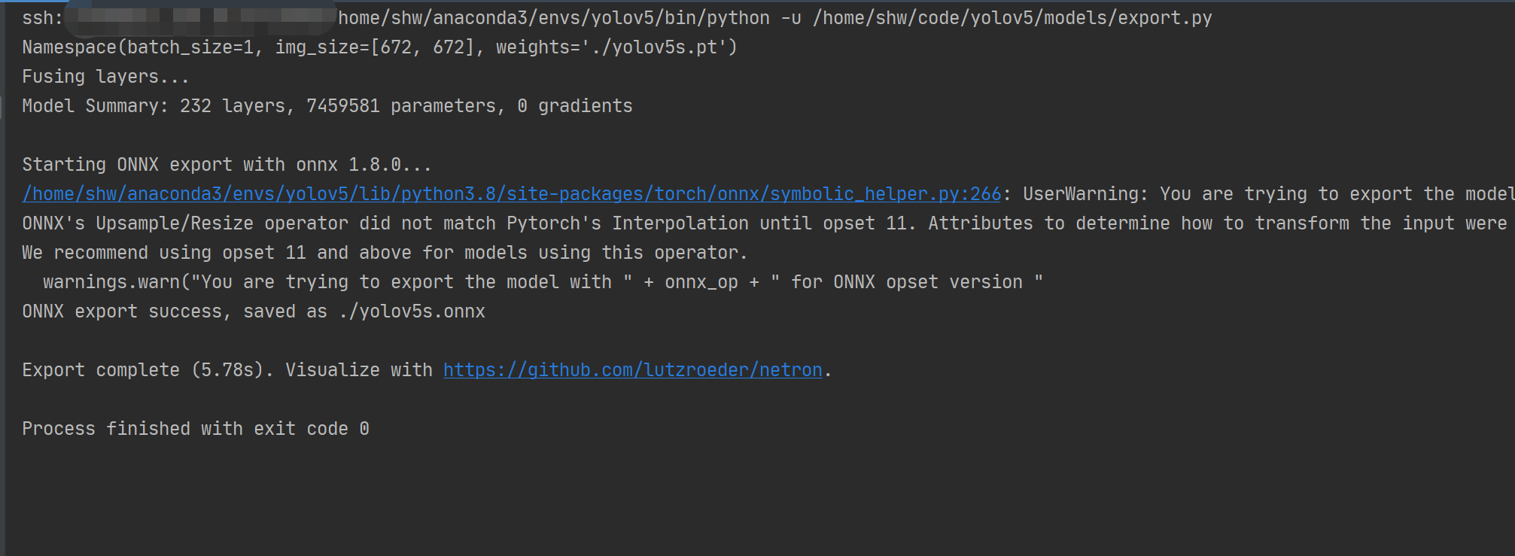Click the 'UserWarning' text
This screenshot has height=556, width=1515.
[1084, 194]
